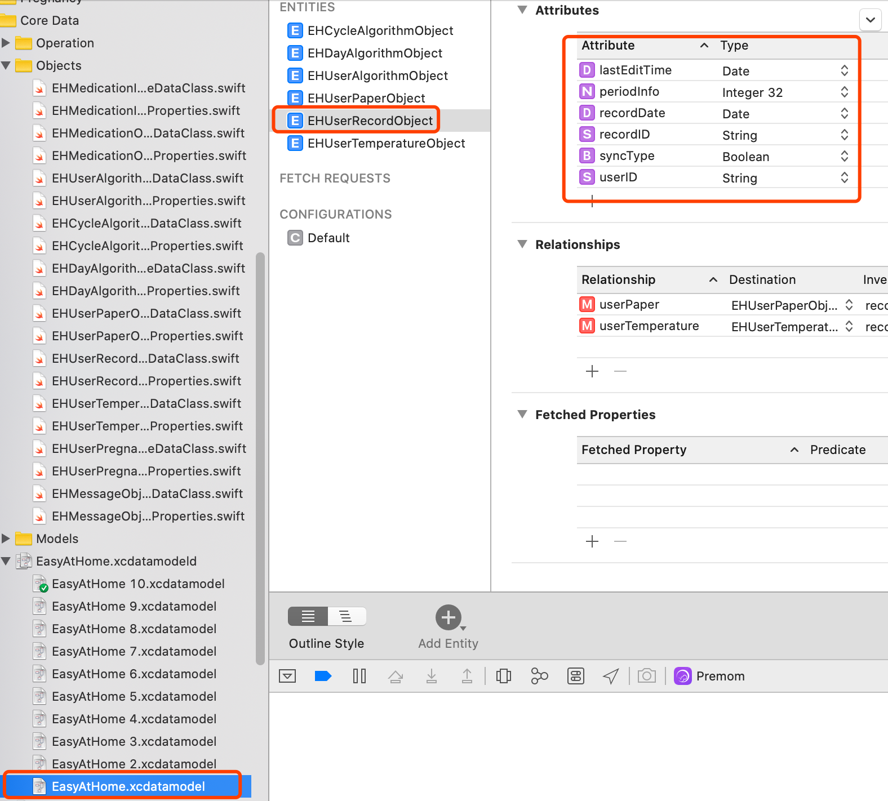Open the userPaper destination dropdown
The height and width of the screenshot is (801, 888).
(849, 305)
